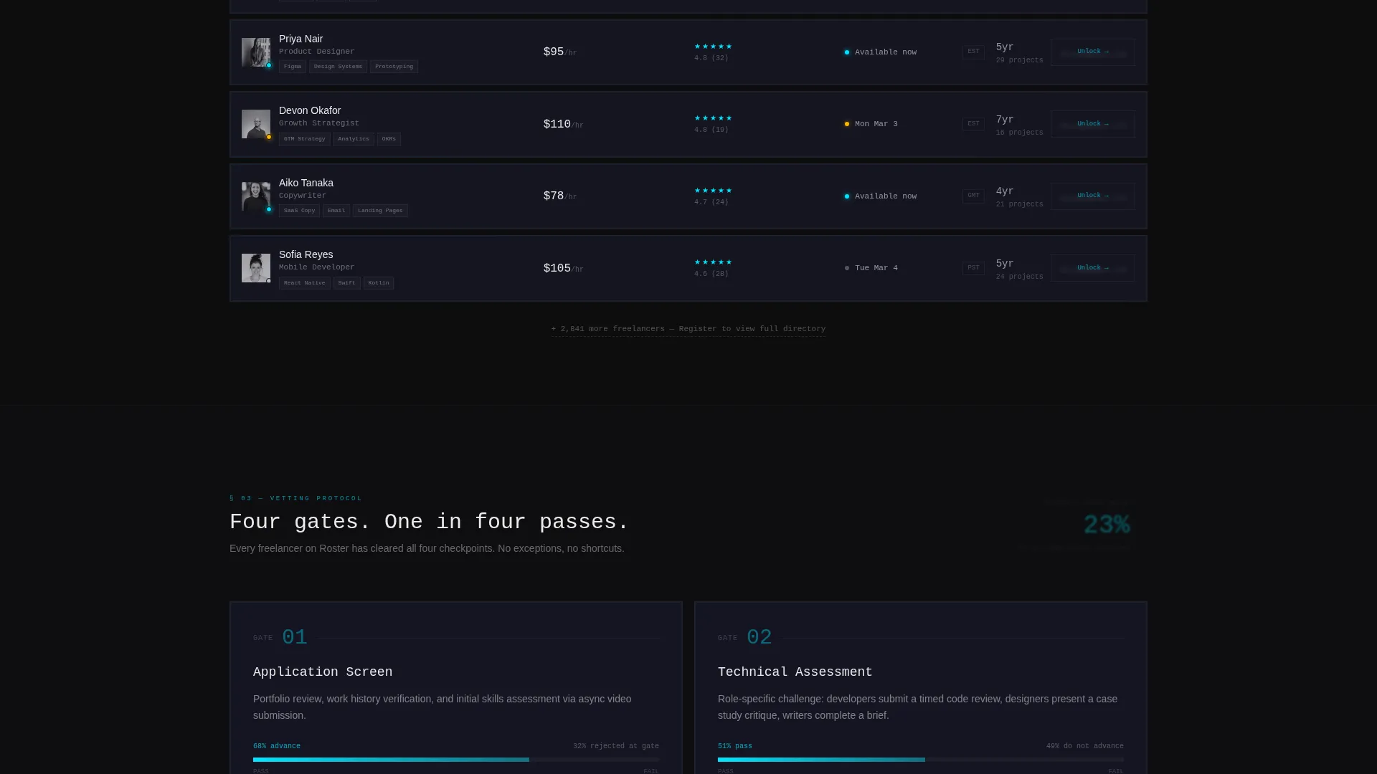
Task: Select the Landing Pages skill tag
Action: (x=380, y=211)
